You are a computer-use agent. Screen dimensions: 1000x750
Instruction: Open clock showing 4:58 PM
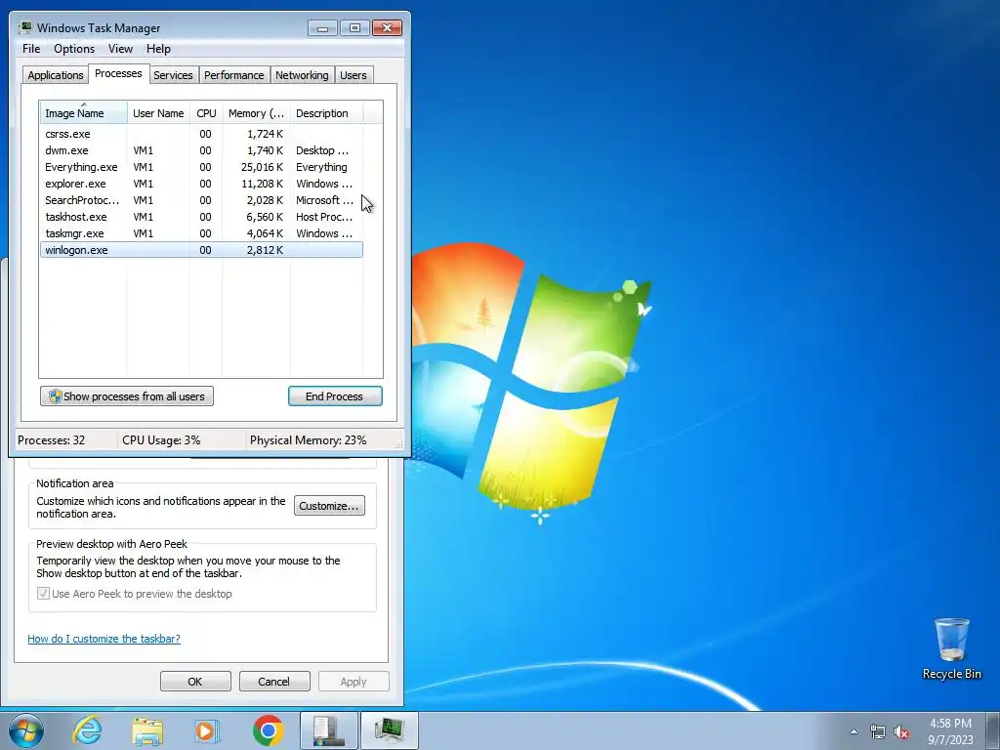(x=950, y=730)
